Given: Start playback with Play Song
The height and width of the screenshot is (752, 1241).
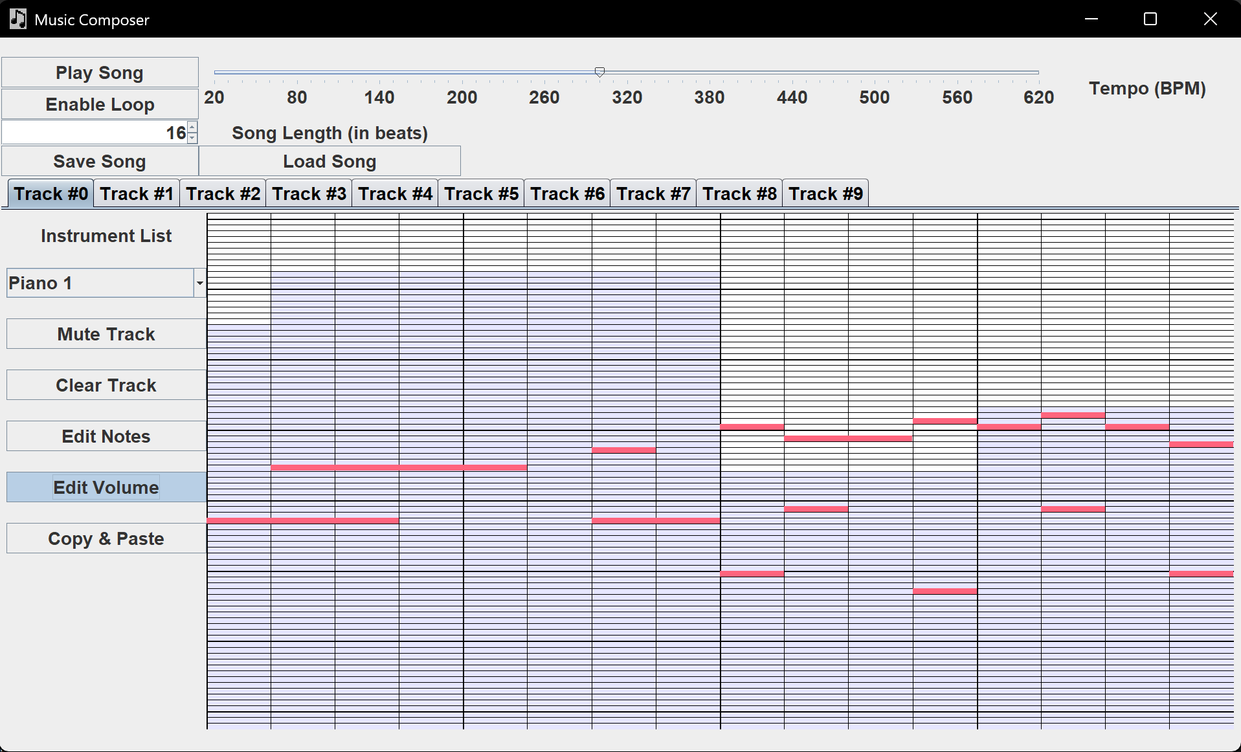Looking at the screenshot, I should coord(100,72).
